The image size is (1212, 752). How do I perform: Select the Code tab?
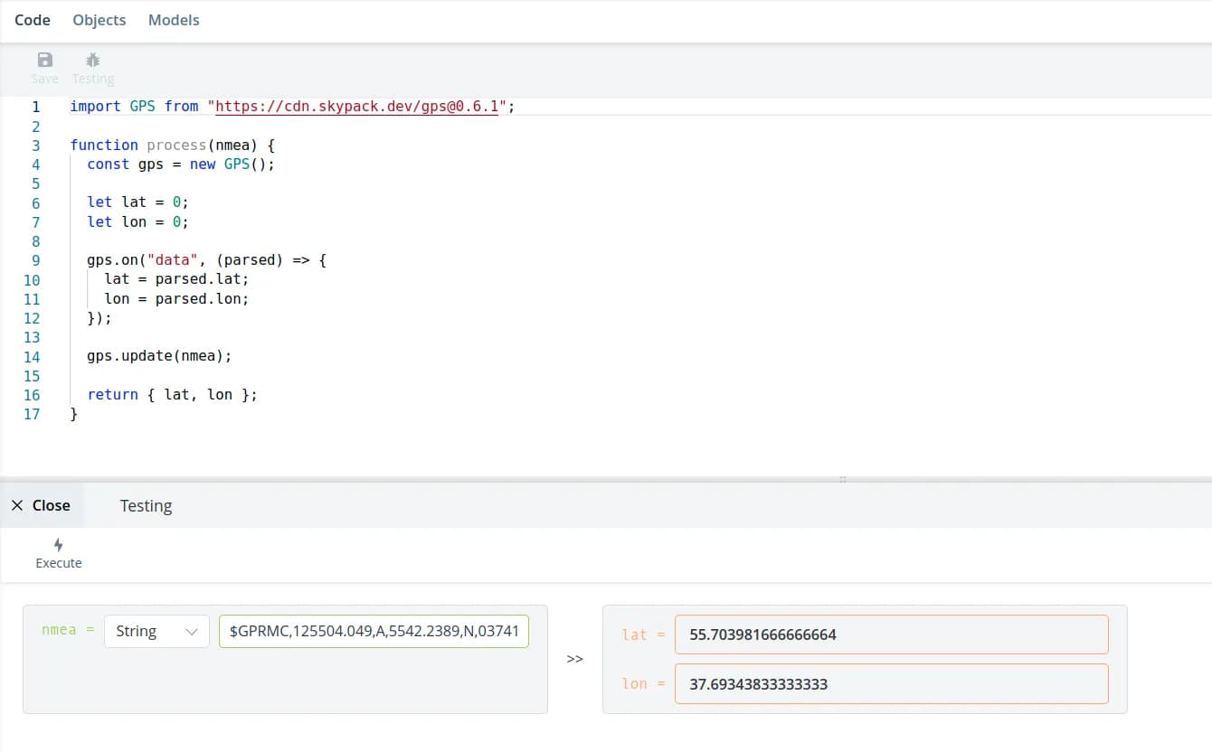point(33,20)
